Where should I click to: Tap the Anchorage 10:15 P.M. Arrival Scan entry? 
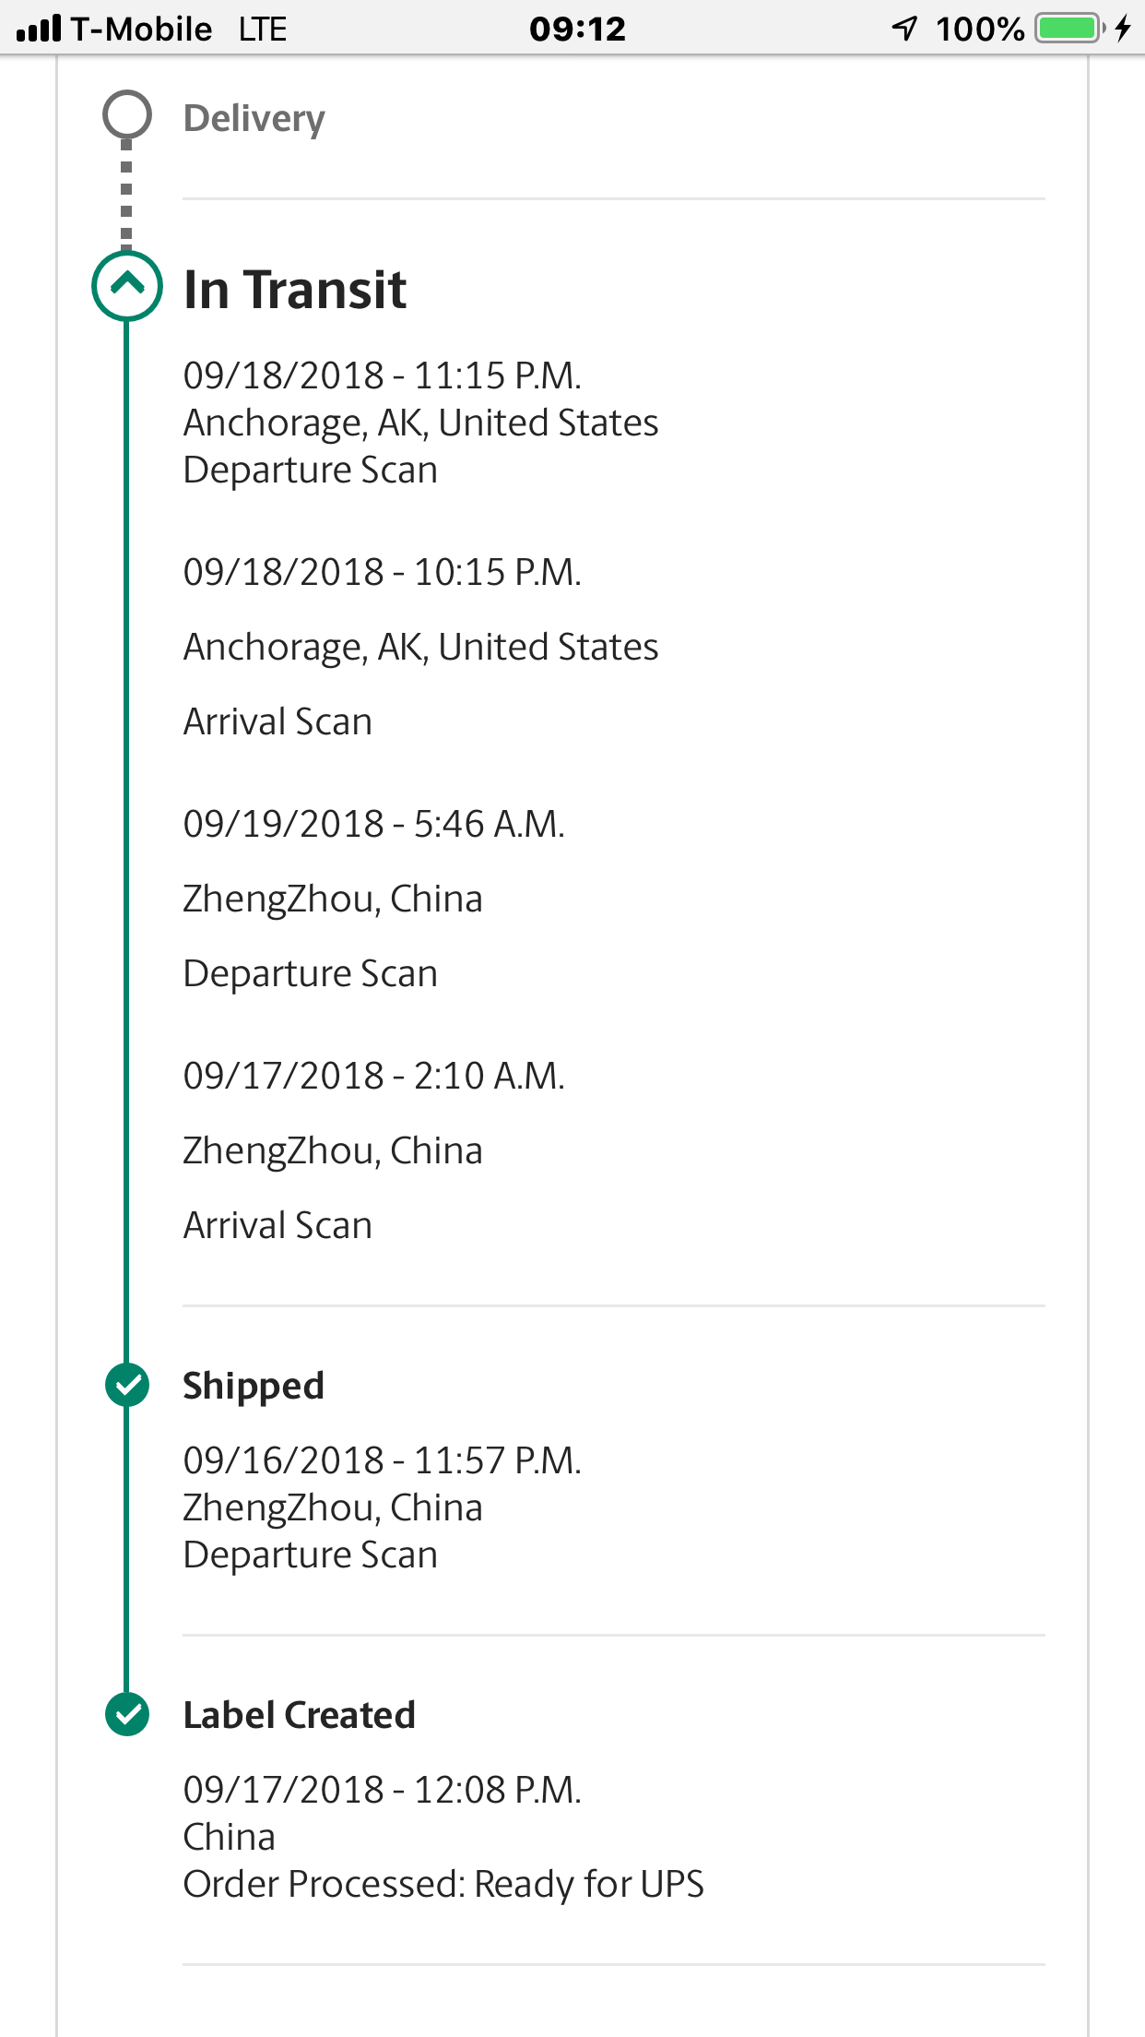(x=420, y=647)
